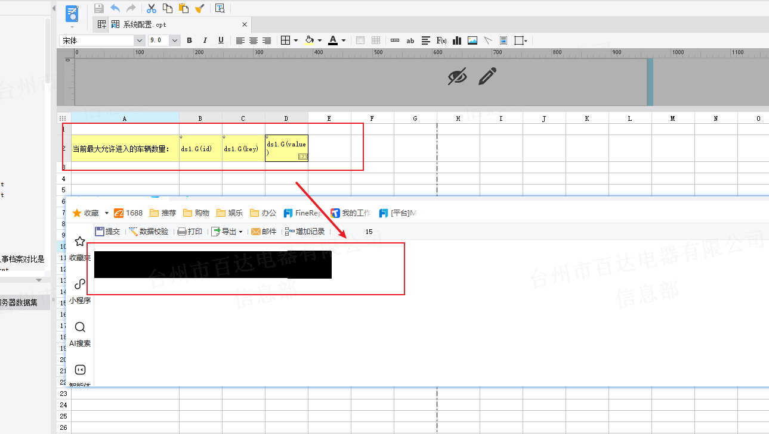Toggle visibility with the crossed-eye icon

pos(458,76)
